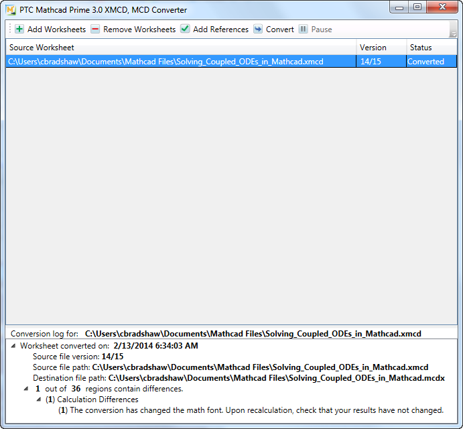
Task: Collapse the 'Worksheet converted on' log node
Action: pos(13,346)
